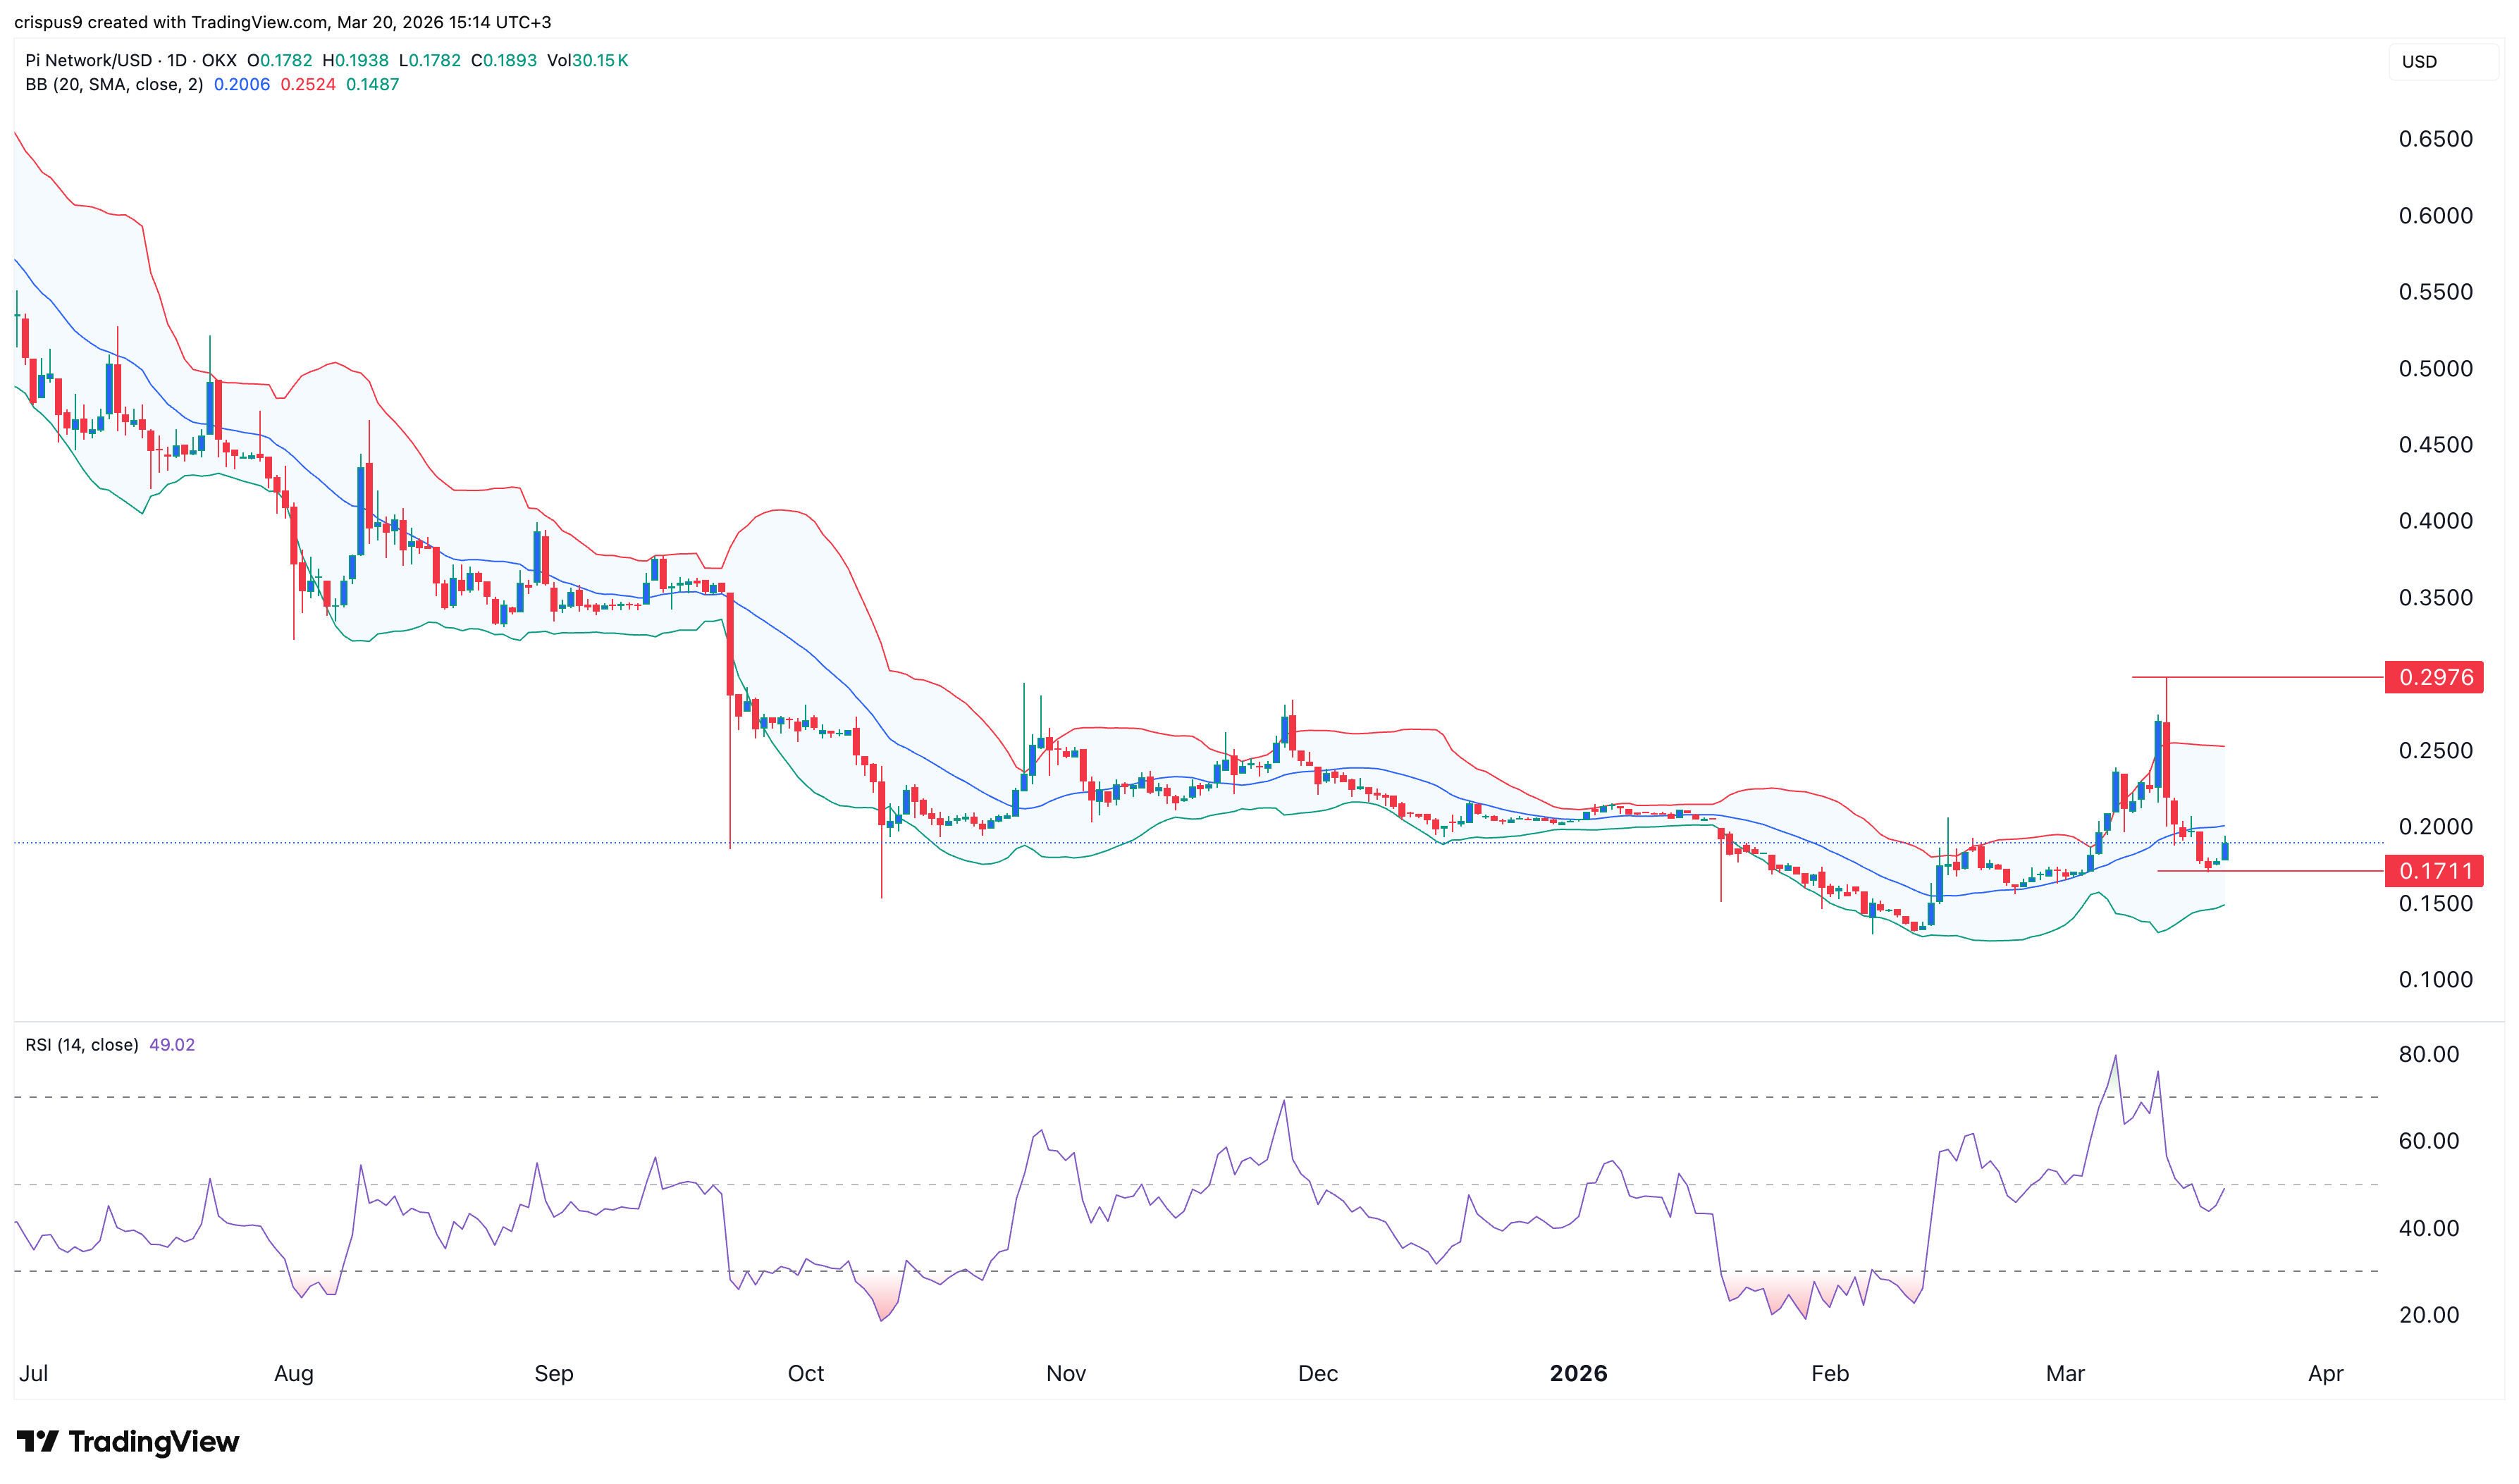
Task: Click the 80.00 RSI axis label
Action: click(2429, 1054)
